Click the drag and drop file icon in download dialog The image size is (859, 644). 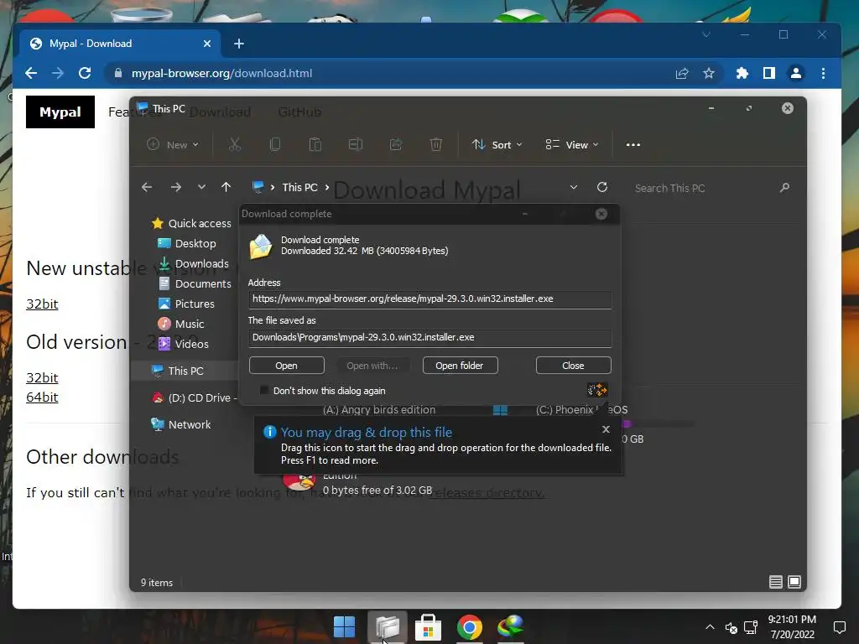(x=597, y=390)
